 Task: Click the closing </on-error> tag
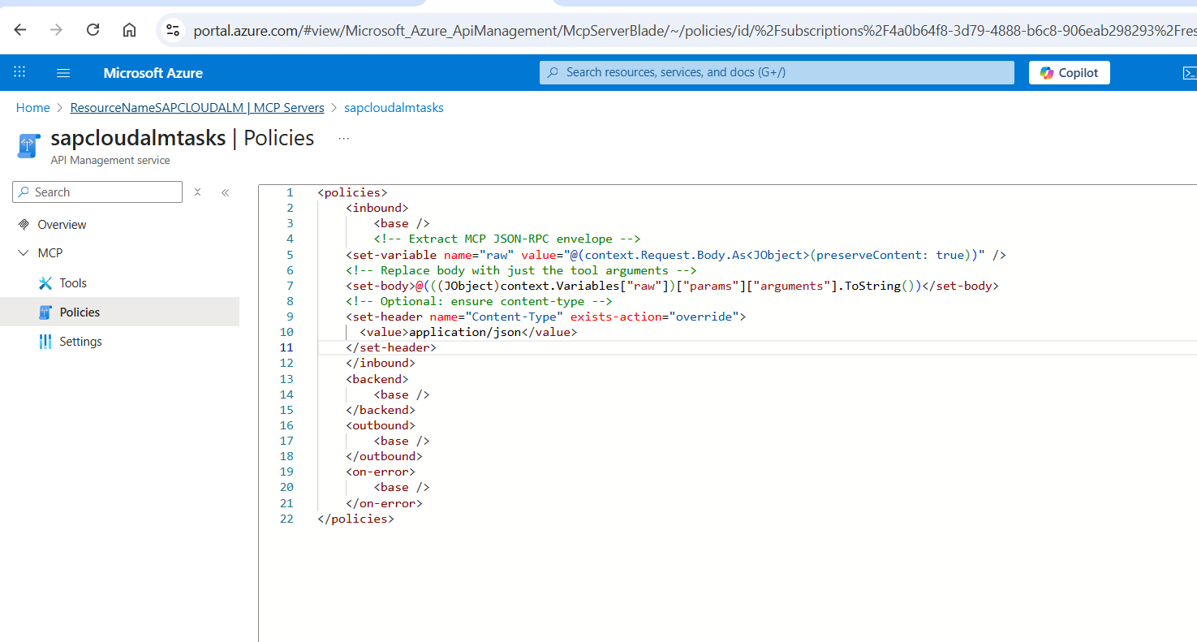coord(385,503)
